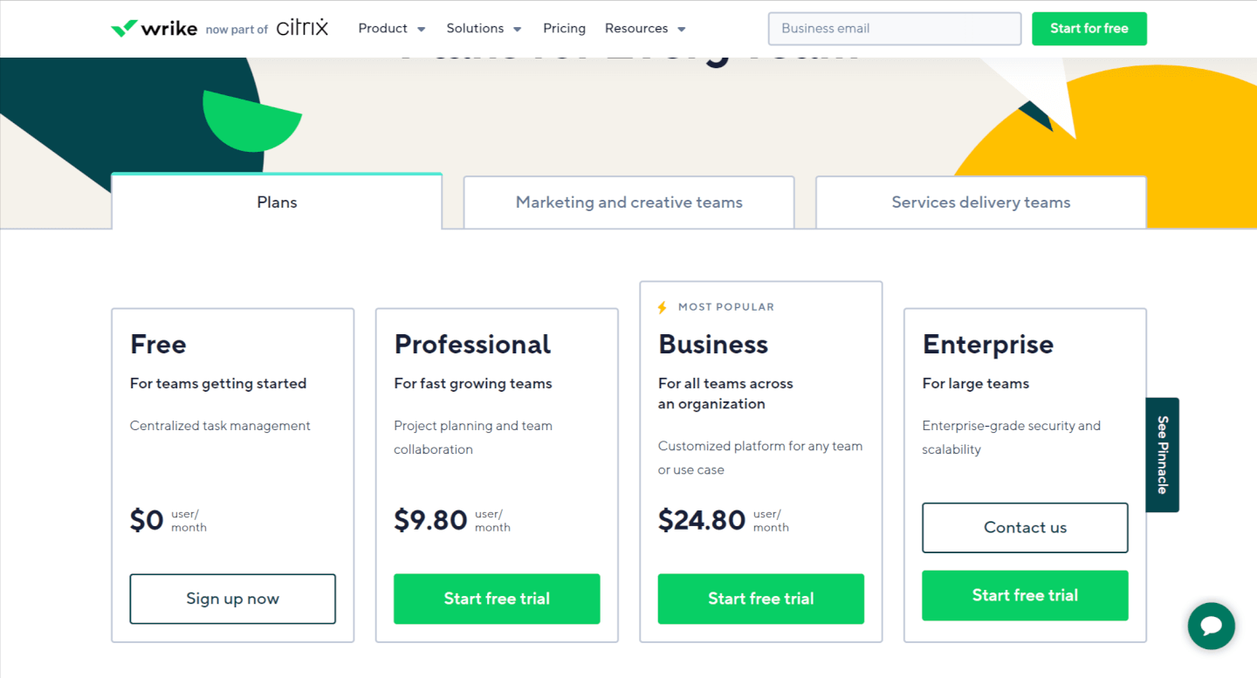1257x678 pixels.
Task: Click the Business email input field
Action: 895,29
